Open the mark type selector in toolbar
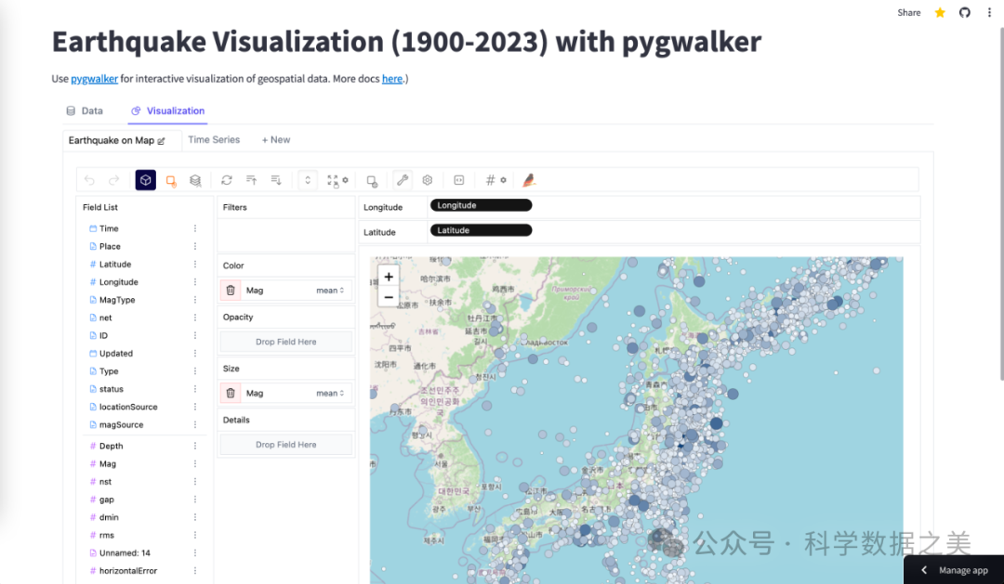The width and height of the screenshot is (1004, 584). click(x=171, y=180)
